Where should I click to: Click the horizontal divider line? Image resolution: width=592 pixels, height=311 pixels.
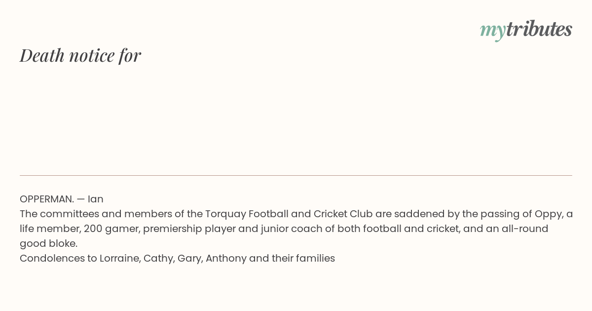[x=296, y=175]
